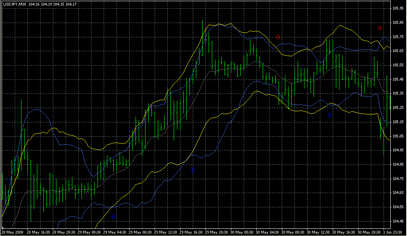This screenshot has width=407, height=236.
Task: Click the lowest blue up arrow signal
Action: pyautogui.click(x=114, y=217)
